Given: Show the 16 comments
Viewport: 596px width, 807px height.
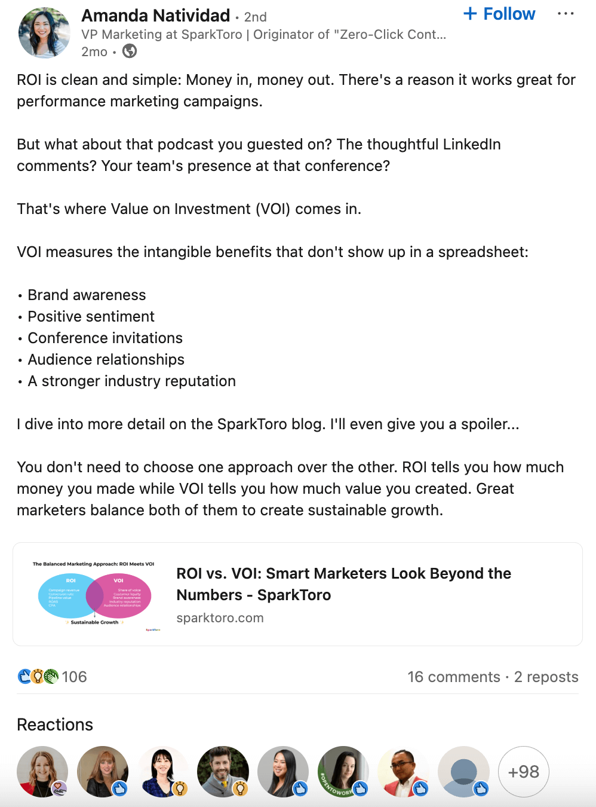Looking at the screenshot, I should [454, 677].
